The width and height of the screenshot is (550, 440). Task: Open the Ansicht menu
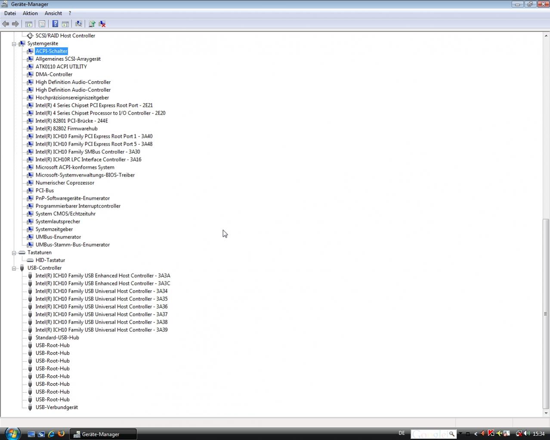53,13
